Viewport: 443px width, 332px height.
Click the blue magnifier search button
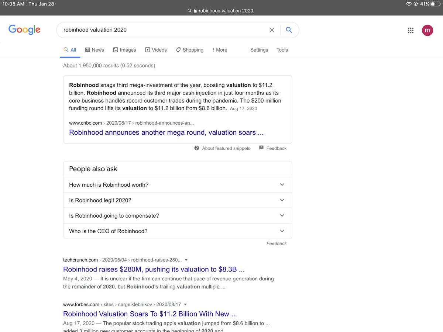[289, 30]
